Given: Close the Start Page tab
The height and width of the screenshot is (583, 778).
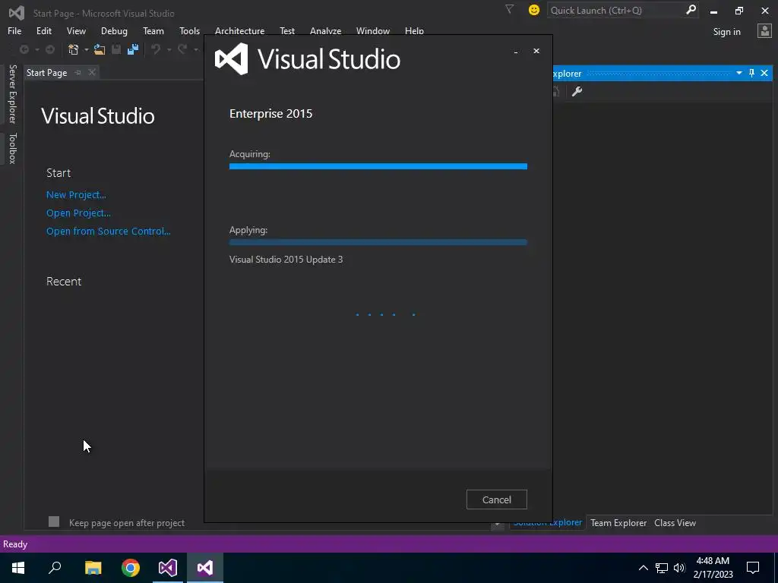Looking at the screenshot, I should point(92,72).
